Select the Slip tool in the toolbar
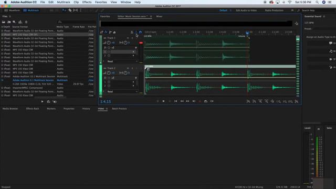 coord(76,10)
